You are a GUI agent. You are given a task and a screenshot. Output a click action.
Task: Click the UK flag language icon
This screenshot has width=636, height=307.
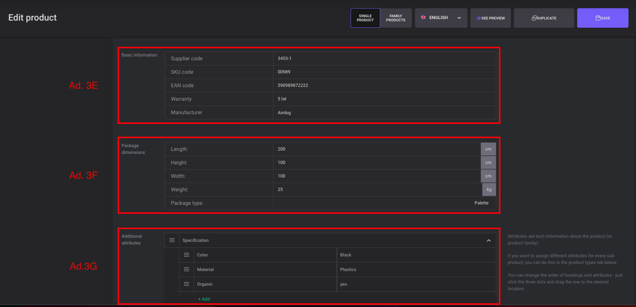point(423,18)
